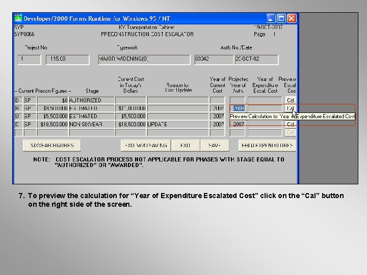Image resolution: width=367 pixels, height=275 pixels.
Task: Open the SIXYEAR FIGURES screen
Action: [x=52, y=146]
